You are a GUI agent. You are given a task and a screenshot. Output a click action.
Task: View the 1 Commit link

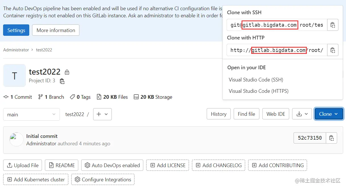(x=18, y=97)
